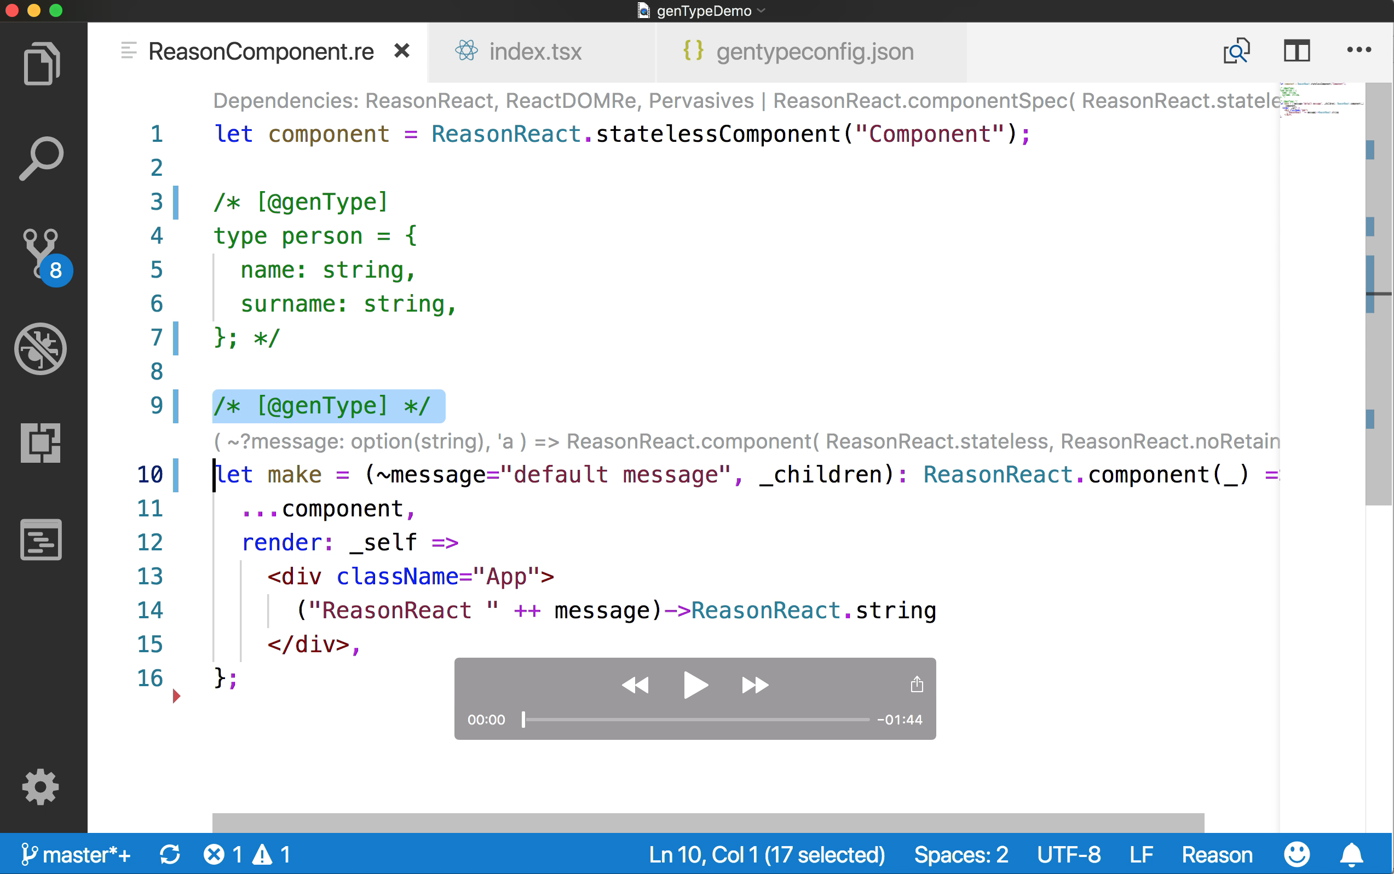Switch to the gentypeconfig.json tab
Viewport: 1394px width, 874px height.
[814, 52]
